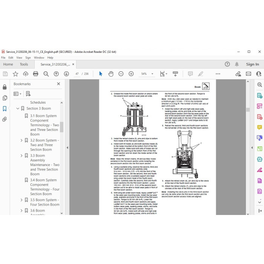Open Page Thumbnails panel icon

(5, 98)
